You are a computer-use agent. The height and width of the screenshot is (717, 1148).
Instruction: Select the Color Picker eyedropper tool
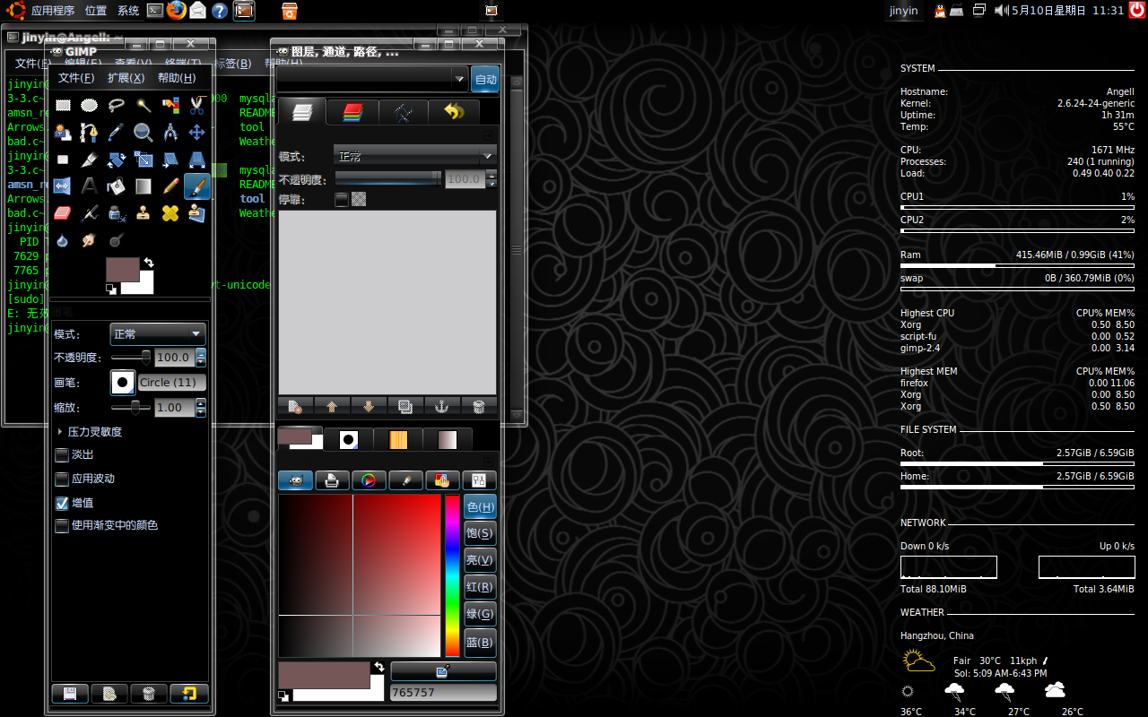pyautogui.click(x=117, y=133)
